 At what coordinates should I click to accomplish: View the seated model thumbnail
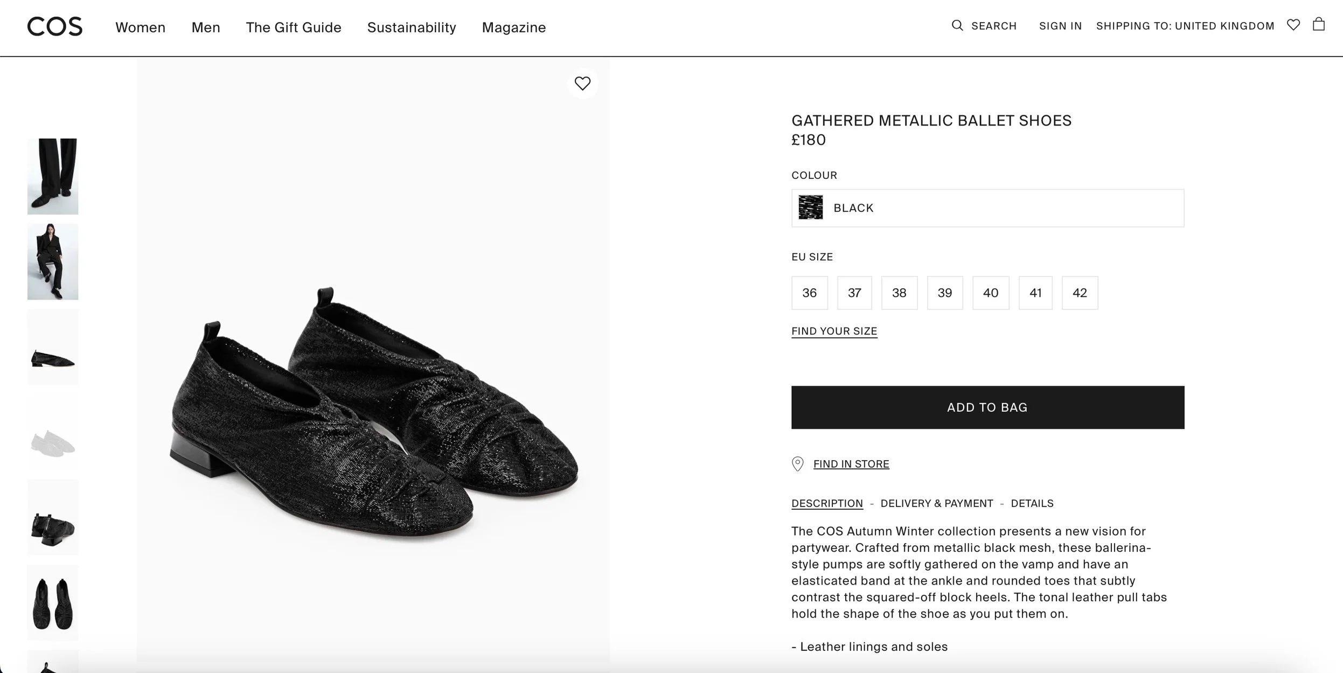pos(53,262)
